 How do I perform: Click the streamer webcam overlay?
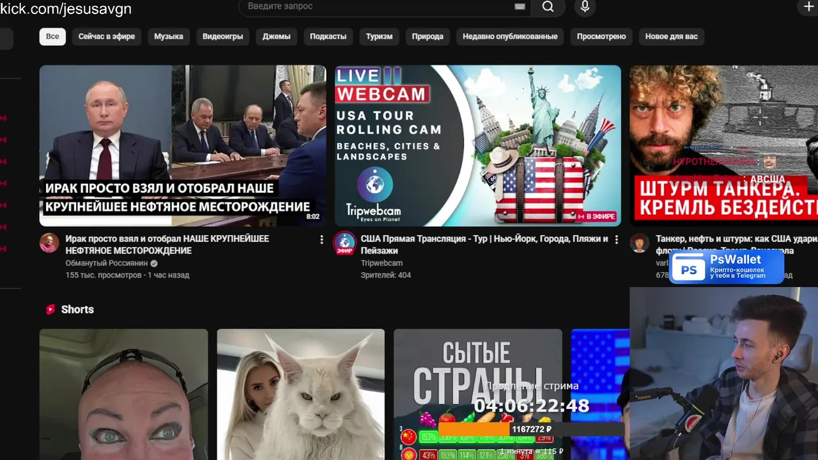pyautogui.click(x=723, y=374)
